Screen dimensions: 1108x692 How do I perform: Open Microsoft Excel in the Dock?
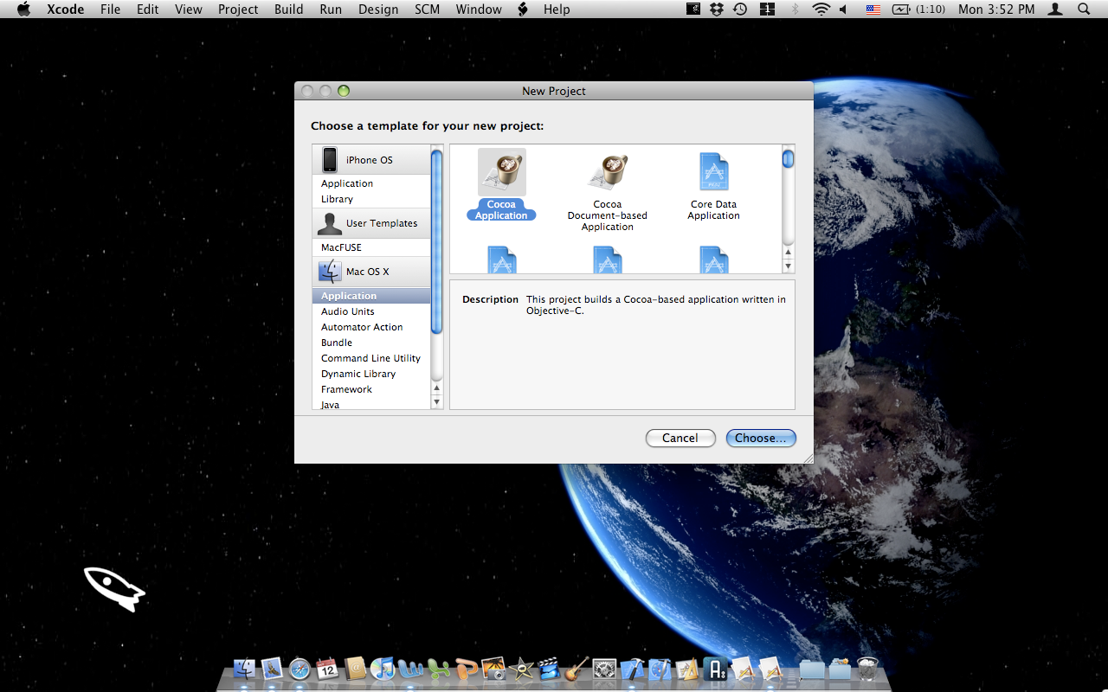pyautogui.click(x=438, y=669)
